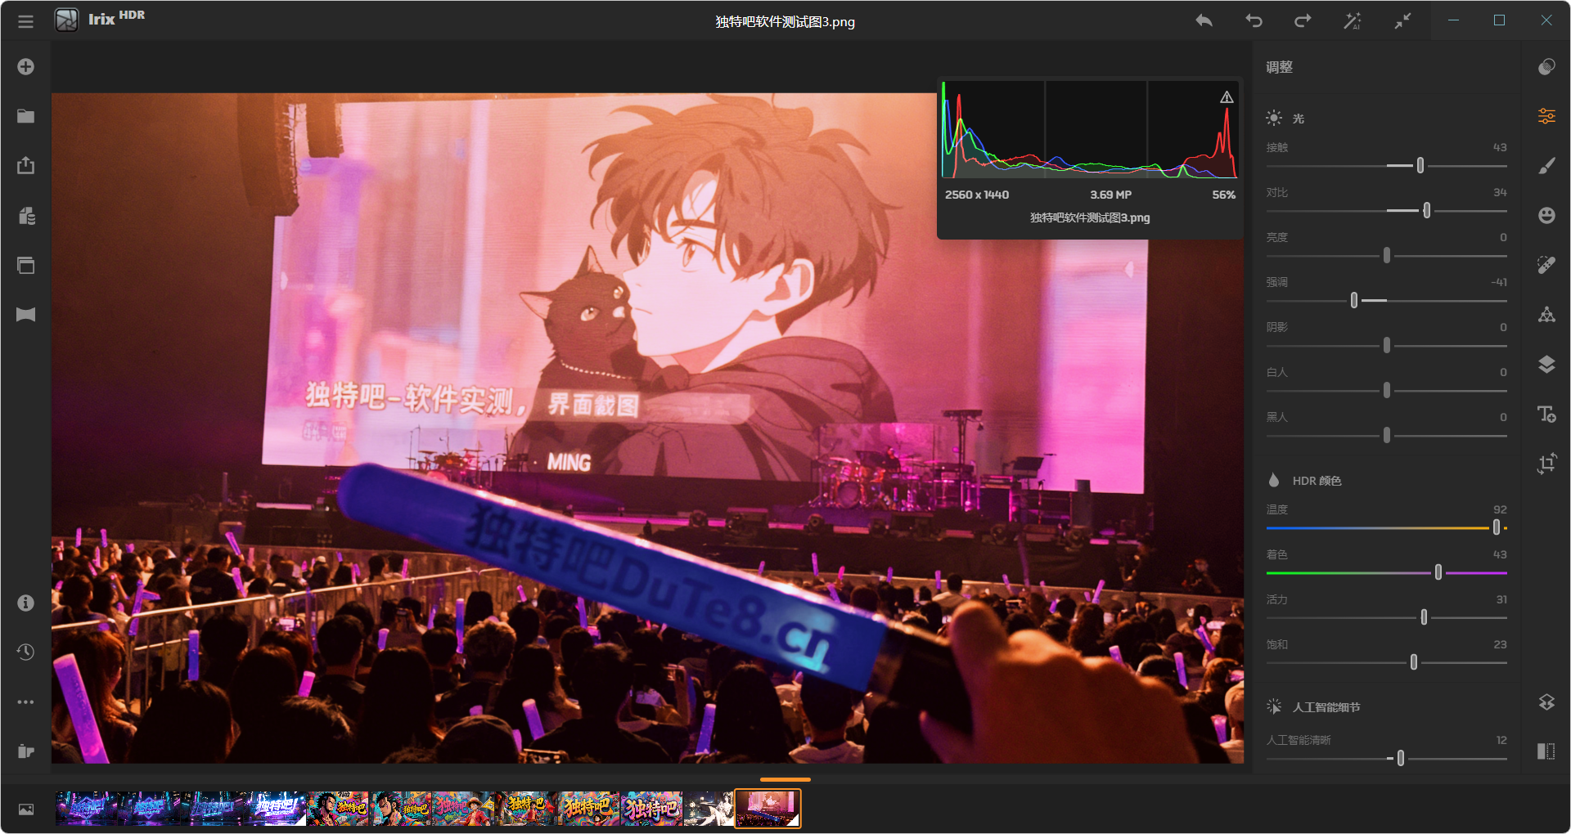Viewport: 1571px width, 834px height.
Task: Toggle before/after compare icon
Action: 1546,751
